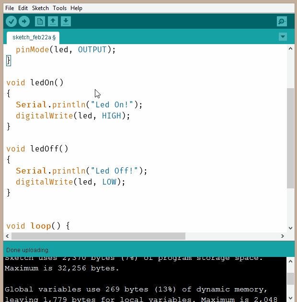Viewport: 297px width, 302px height.
Task: Click the console scroll up arrow
Action: pos(290,261)
